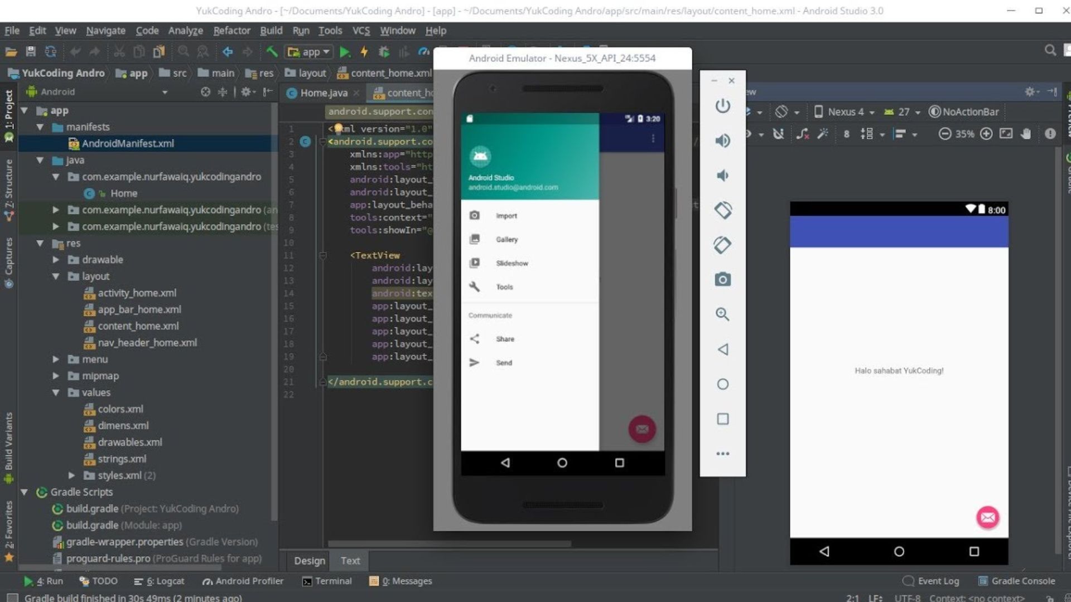Click the Import menu item
Viewport: 1071px width, 602px height.
pyautogui.click(x=507, y=215)
